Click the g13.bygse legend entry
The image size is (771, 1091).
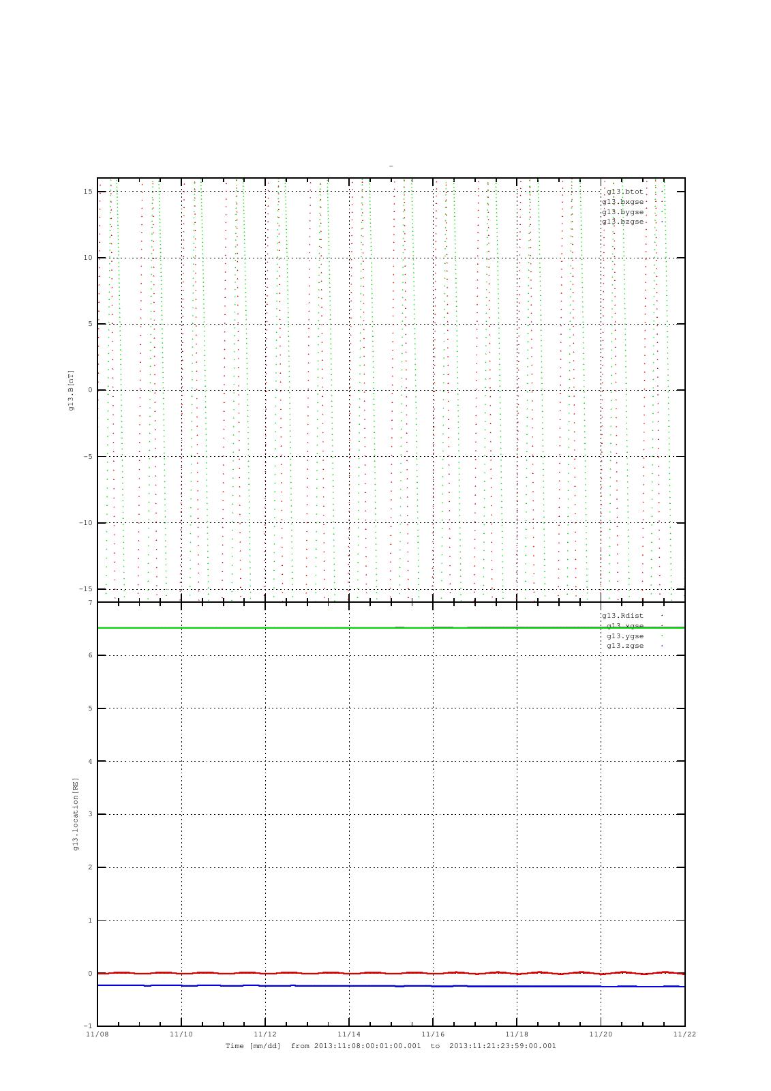(622, 212)
